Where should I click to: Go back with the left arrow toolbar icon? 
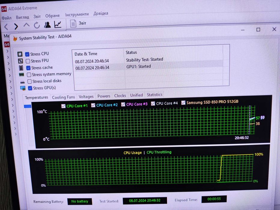click(6, 27)
